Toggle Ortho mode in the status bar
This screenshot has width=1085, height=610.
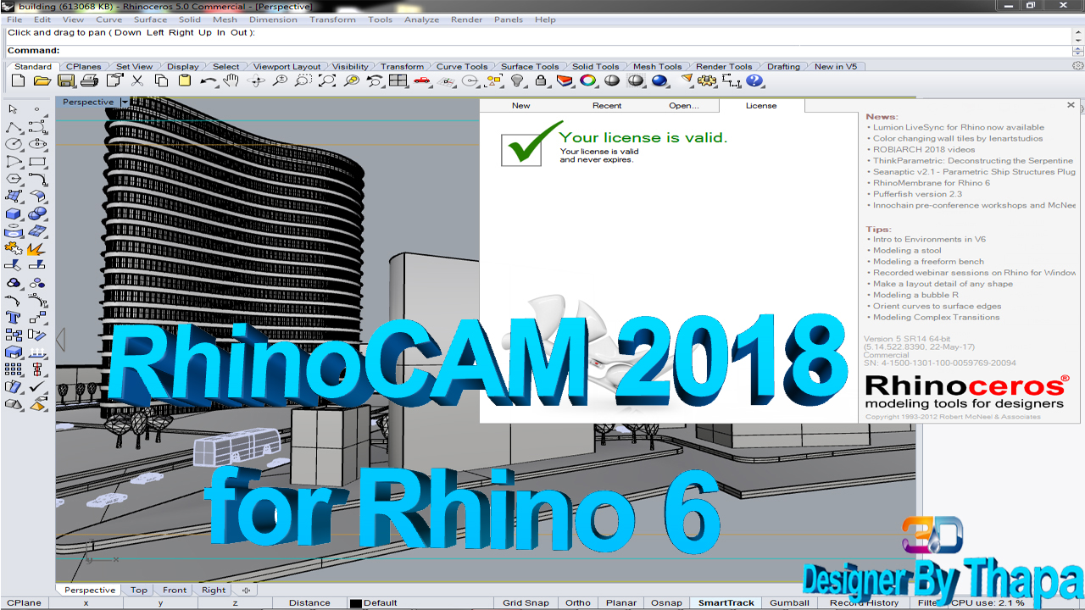tap(577, 603)
